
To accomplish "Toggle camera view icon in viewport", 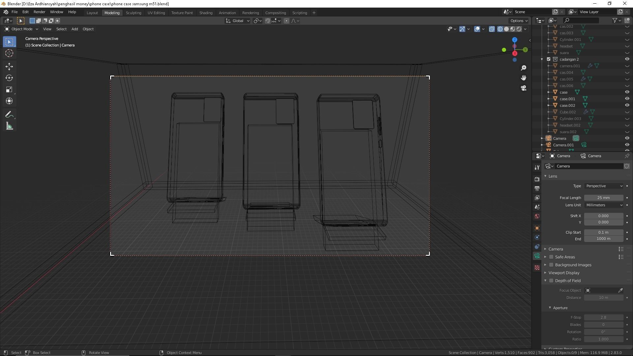I will [524, 88].
